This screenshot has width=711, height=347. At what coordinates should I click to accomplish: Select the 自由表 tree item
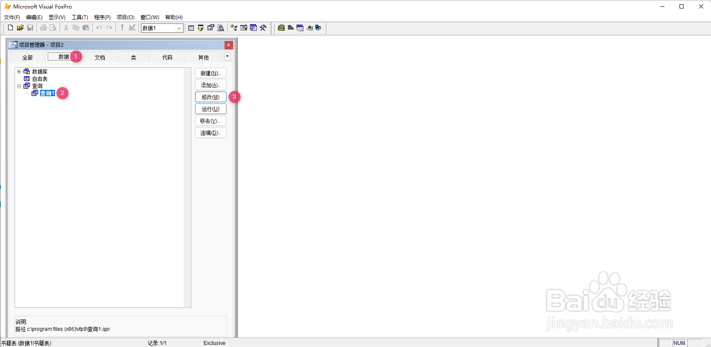[x=40, y=79]
